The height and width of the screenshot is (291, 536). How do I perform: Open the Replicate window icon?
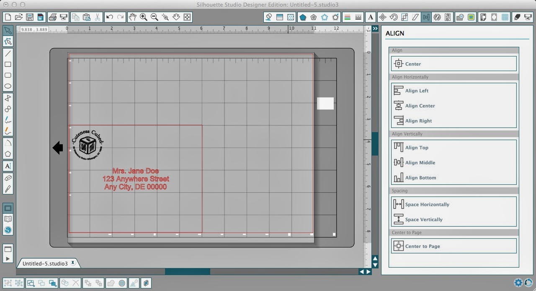[x=437, y=17]
